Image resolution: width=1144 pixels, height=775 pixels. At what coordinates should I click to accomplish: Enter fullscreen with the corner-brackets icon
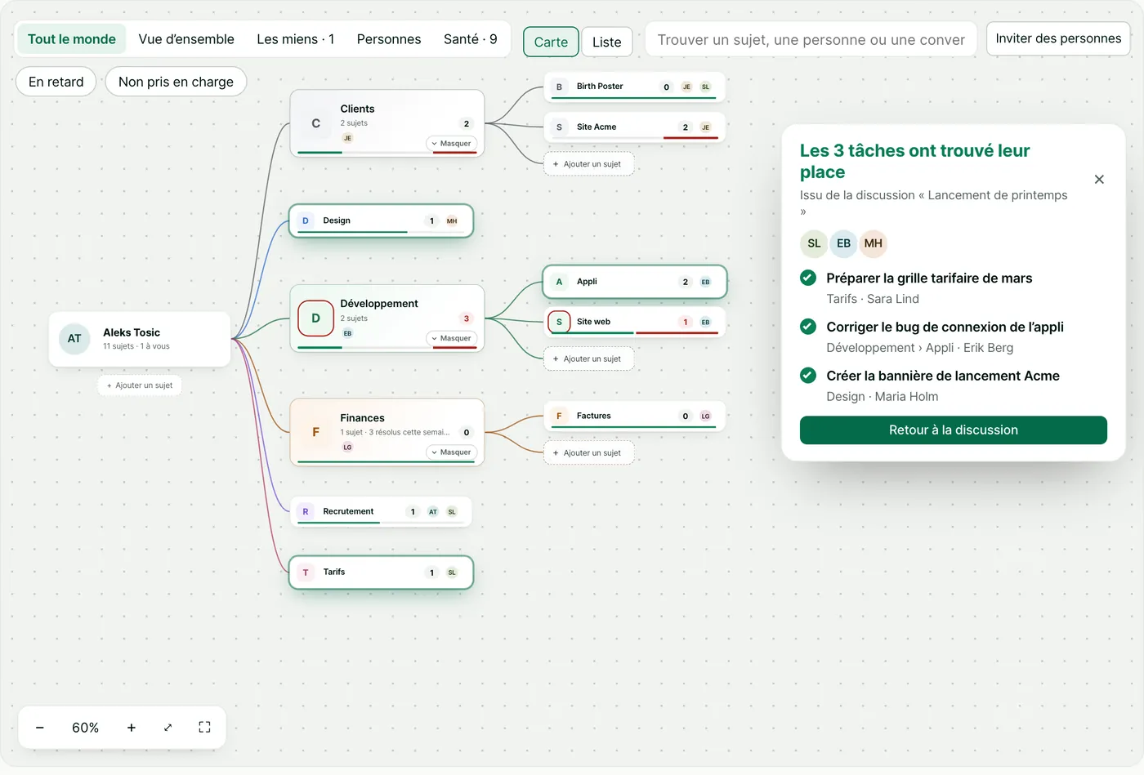[204, 728]
